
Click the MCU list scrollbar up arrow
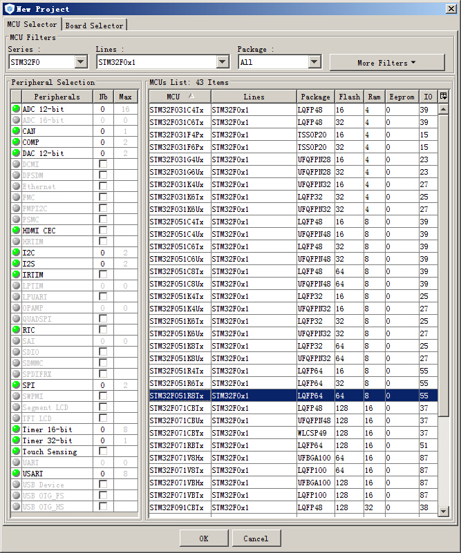(x=443, y=109)
